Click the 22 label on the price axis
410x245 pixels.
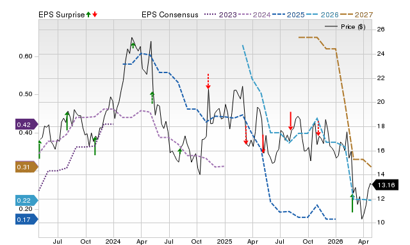381,78
